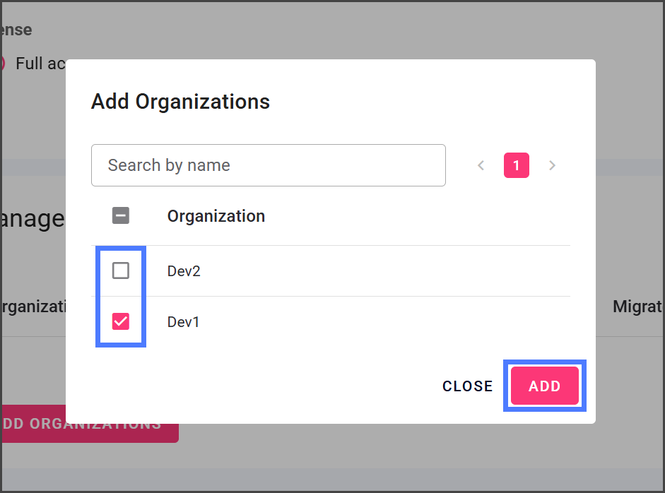This screenshot has width=665, height=493.
Task: Click the Dev2 organization name
Action: [x=184, y=271]
